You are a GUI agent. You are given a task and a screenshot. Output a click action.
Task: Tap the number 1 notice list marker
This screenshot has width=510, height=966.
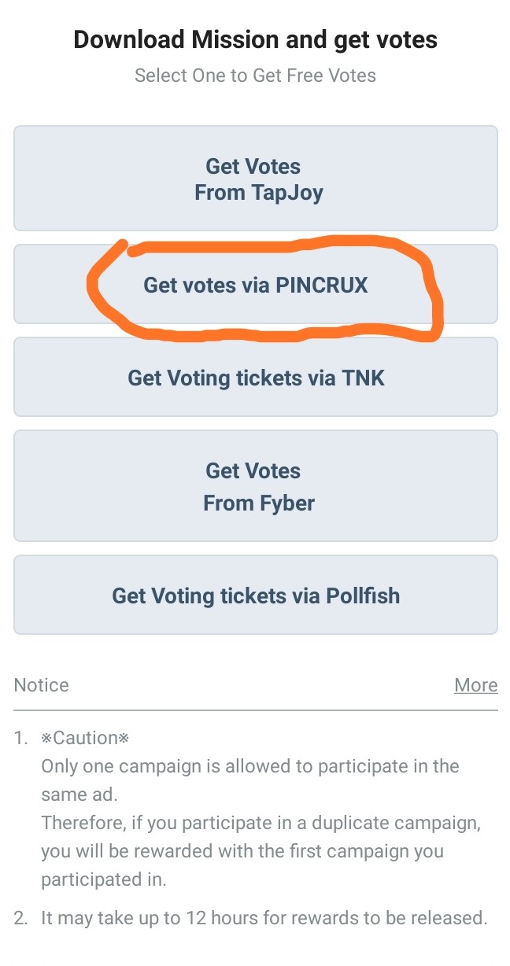[21, 738]
